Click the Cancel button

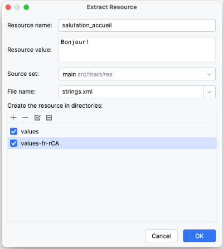161,236
